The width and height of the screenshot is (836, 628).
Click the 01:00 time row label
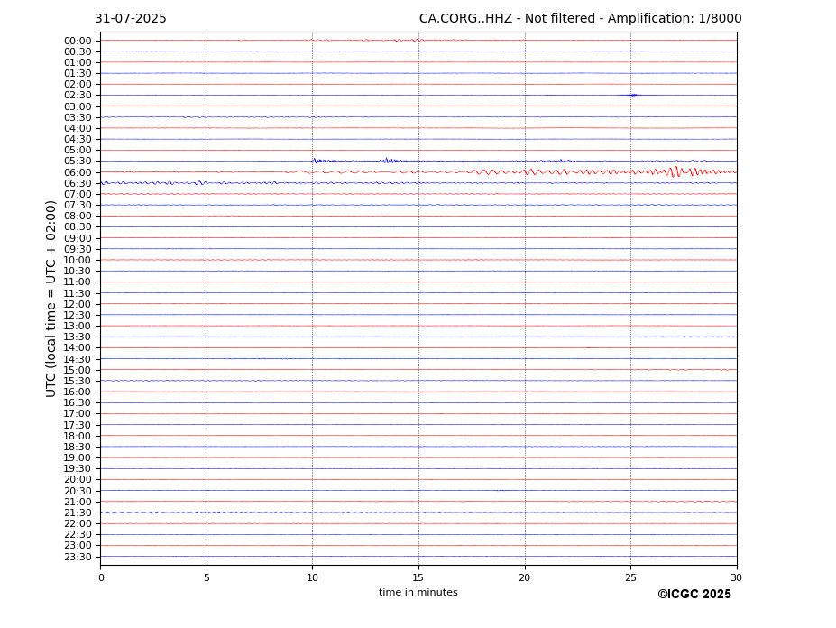(x=78, y=63)
